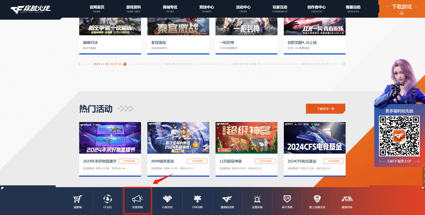
Task: Click the 红光一闪青春返场 banner thumbnail
Action: coord(315,27)
